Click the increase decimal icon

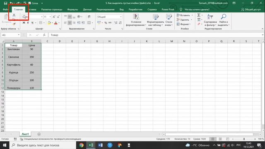pyautogui.click(x=116, y=23)
